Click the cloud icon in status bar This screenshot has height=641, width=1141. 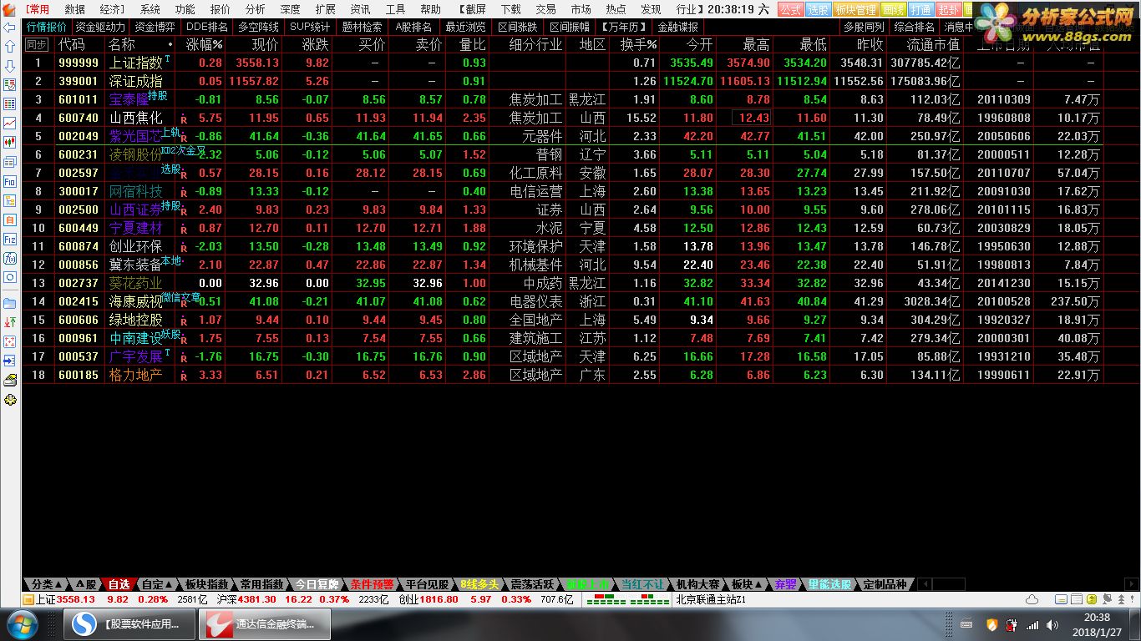[1032, 599]
